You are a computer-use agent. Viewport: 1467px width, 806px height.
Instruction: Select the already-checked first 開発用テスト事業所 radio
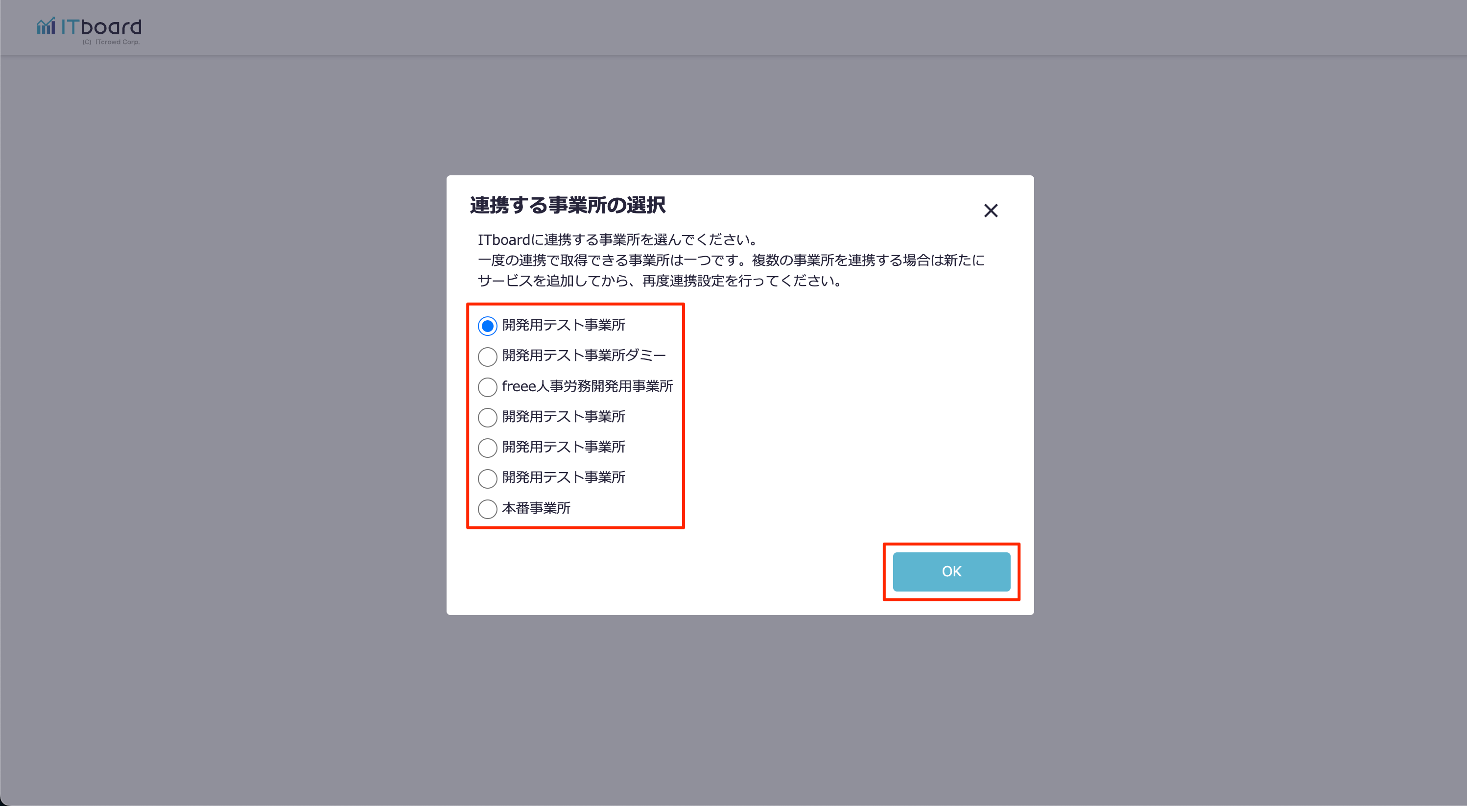[x=488, y=326]
